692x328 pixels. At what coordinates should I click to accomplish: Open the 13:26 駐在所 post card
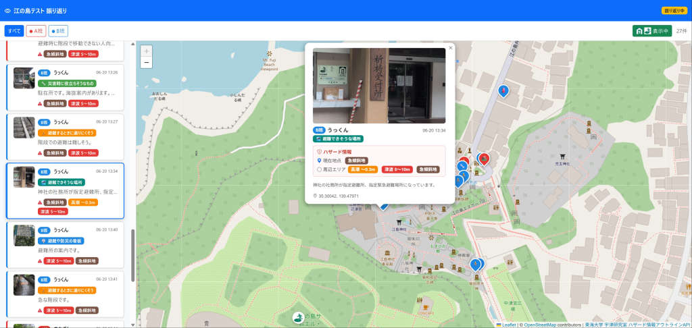[x=66, y=88]
